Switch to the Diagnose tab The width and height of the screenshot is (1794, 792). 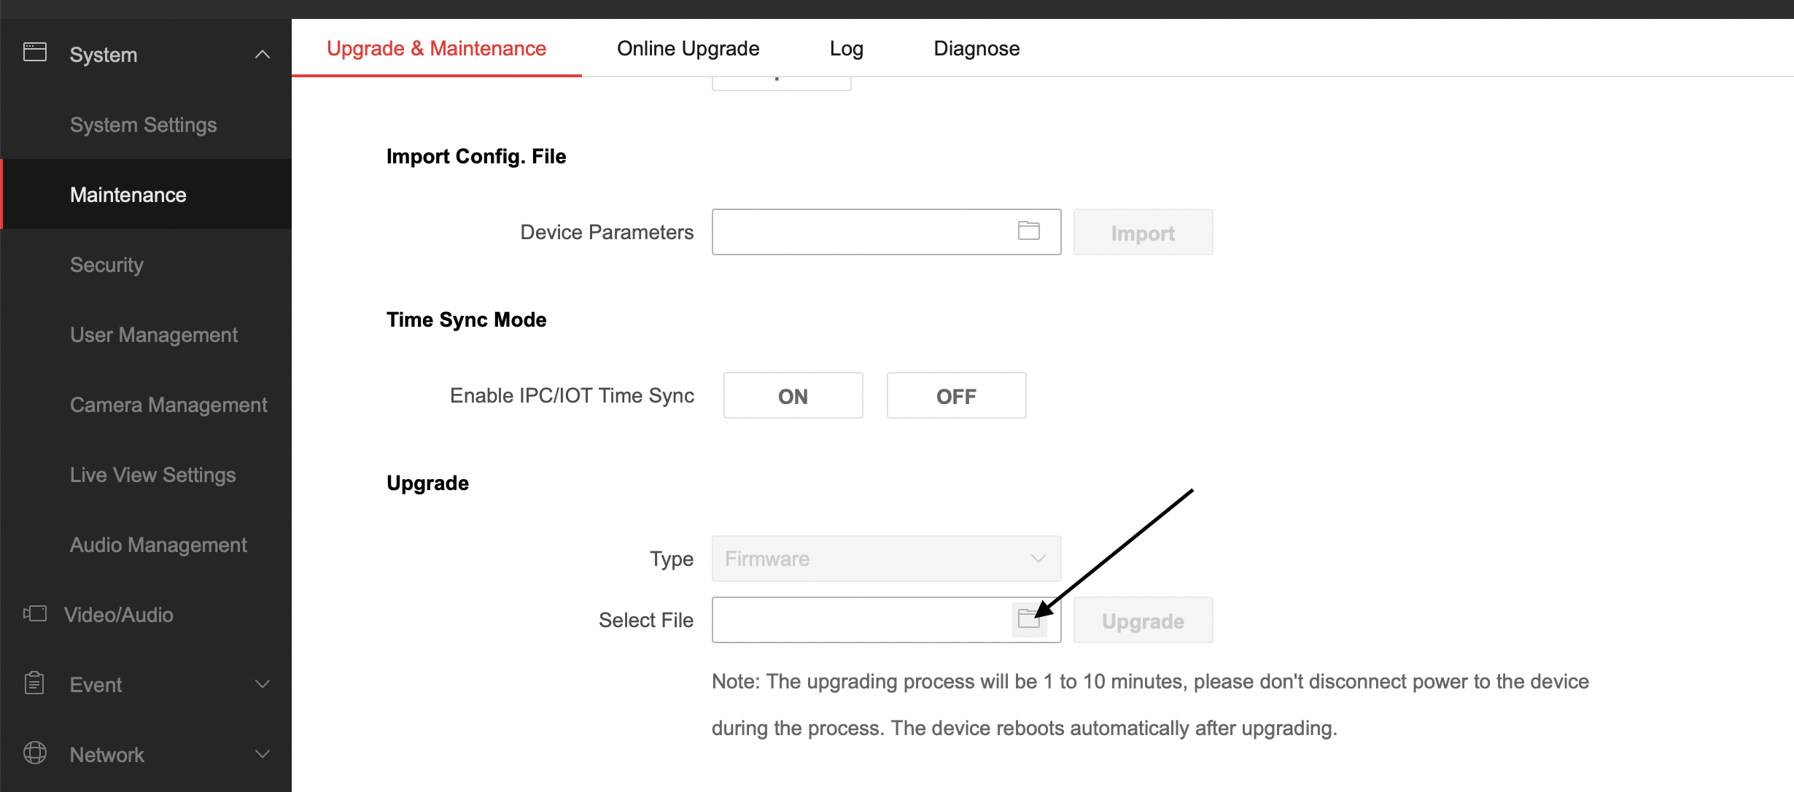click(976, 47)
